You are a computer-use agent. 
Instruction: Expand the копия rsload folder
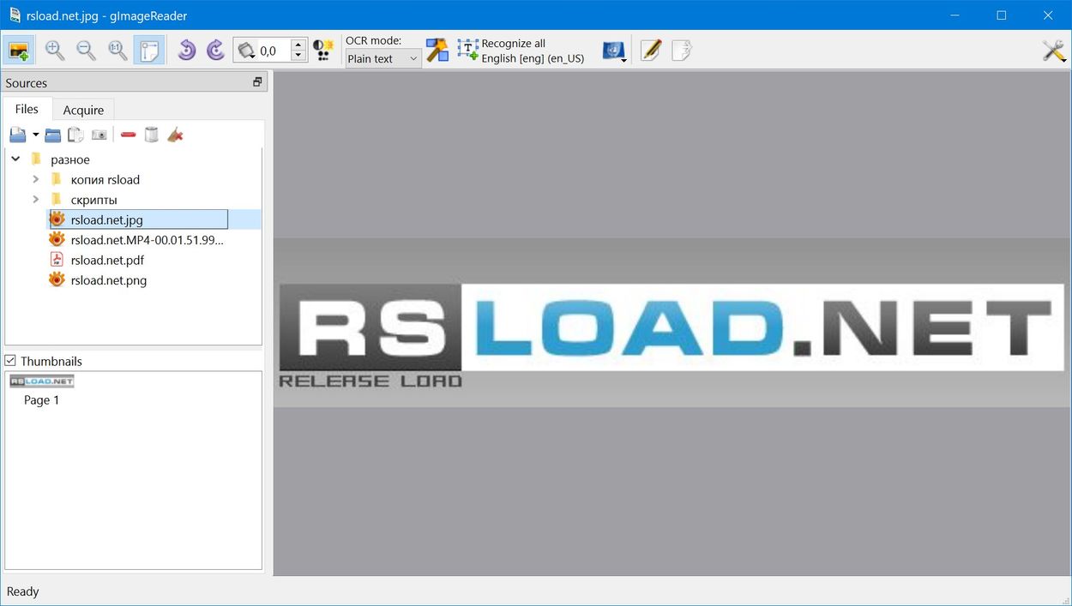coord(36,179)
